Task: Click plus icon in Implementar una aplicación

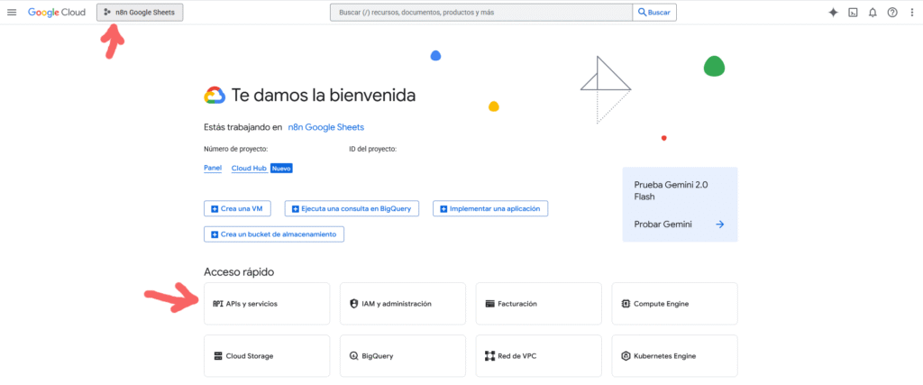Action: point(443,208)
